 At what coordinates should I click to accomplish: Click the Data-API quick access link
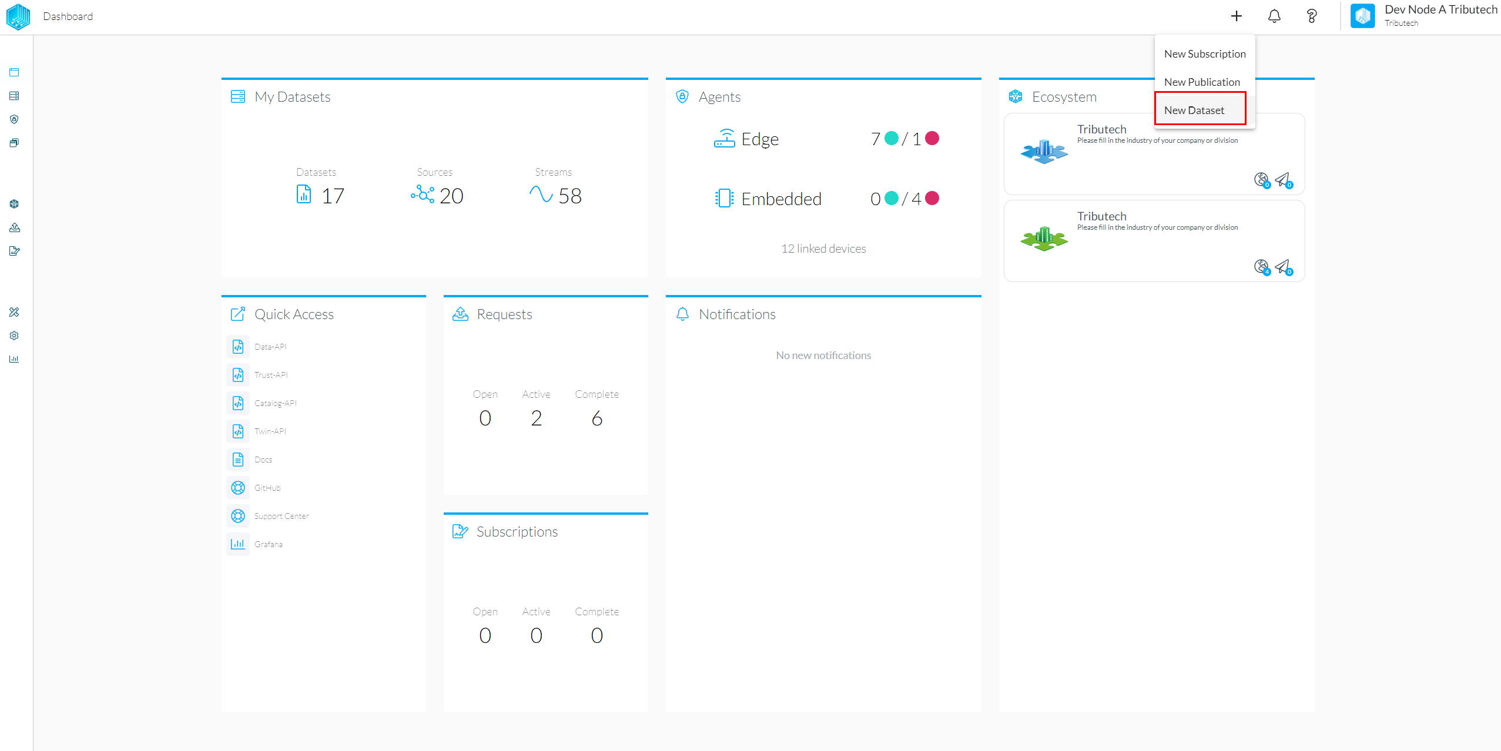click(x=270, y=346)
